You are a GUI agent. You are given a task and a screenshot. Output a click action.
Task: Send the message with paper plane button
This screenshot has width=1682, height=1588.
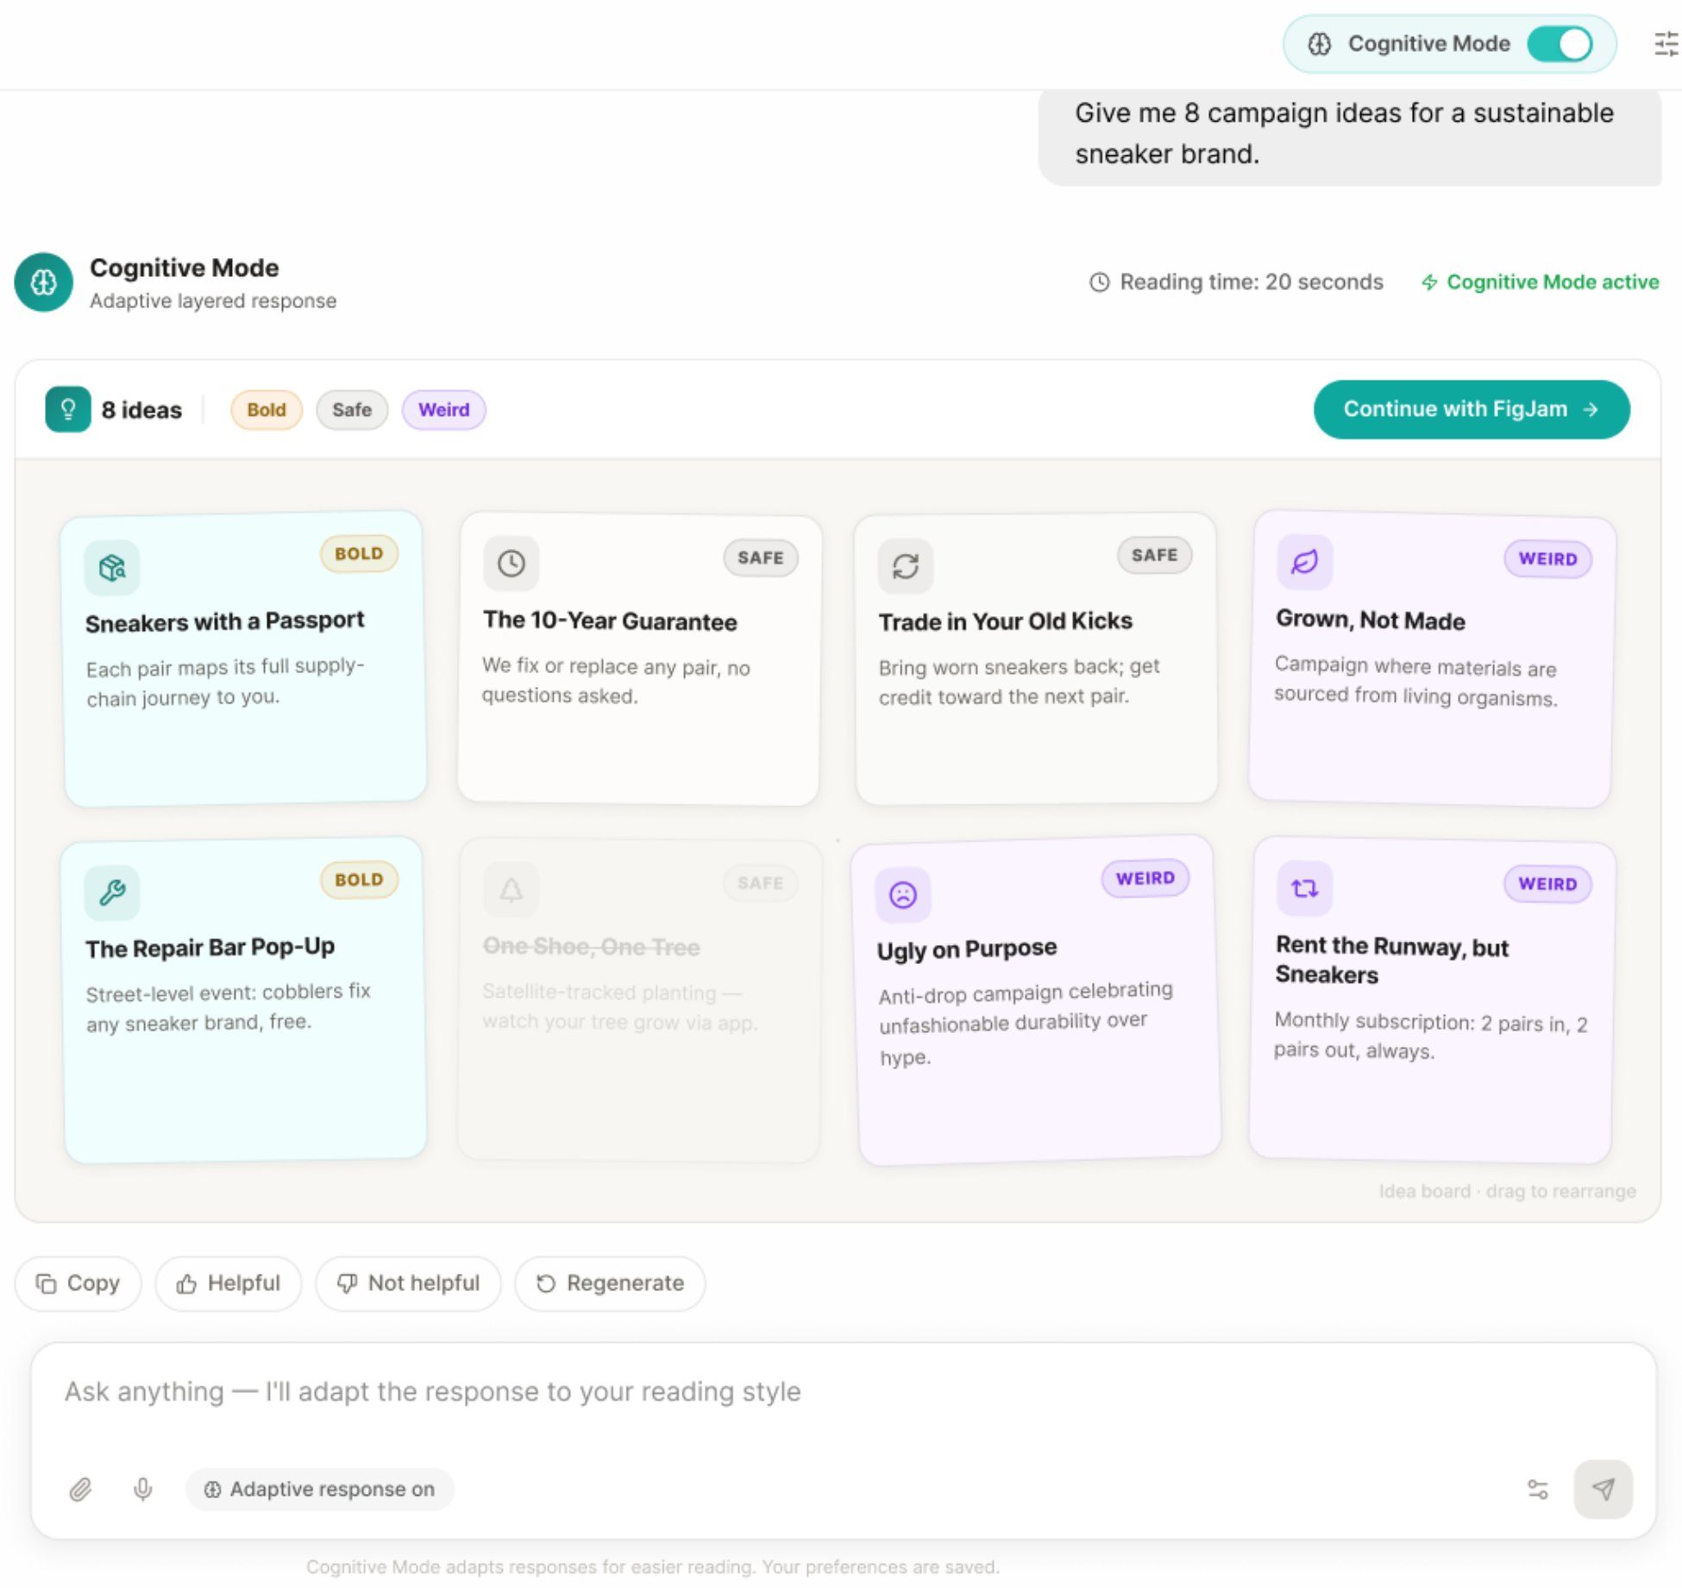pos(1603,1489)
